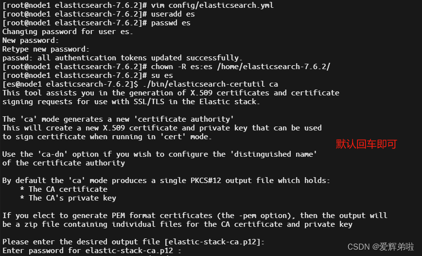Screen dimensions: 422x256
Task: Click the 'vim config/elasticsearch.yml' command text
Action: (x=212, y=5)
